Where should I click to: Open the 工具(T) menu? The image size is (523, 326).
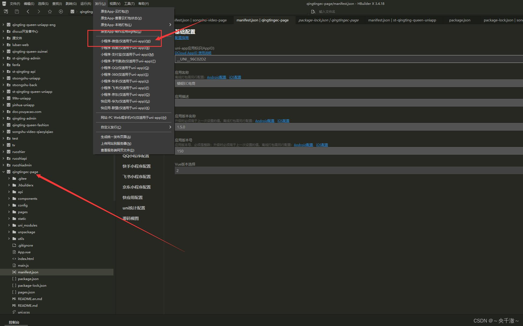pyautogui.click(x=129, y=4)
